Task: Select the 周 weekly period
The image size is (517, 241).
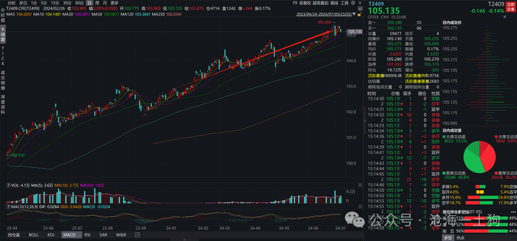Action: (97, 3)
